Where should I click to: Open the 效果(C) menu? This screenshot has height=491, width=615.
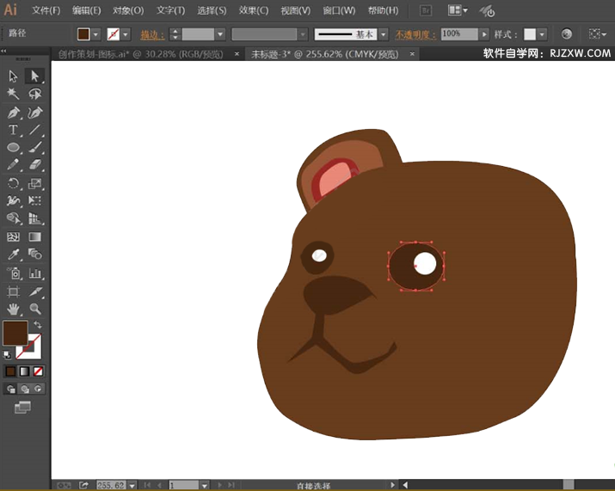[253, 10]
